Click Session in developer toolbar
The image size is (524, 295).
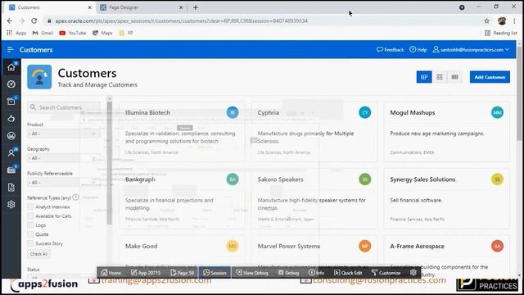click(215, 273)
